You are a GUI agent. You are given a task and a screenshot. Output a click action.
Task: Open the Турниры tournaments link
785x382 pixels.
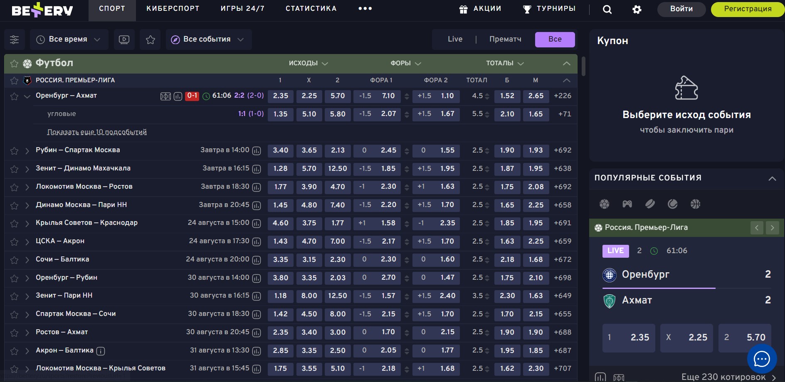549,9
